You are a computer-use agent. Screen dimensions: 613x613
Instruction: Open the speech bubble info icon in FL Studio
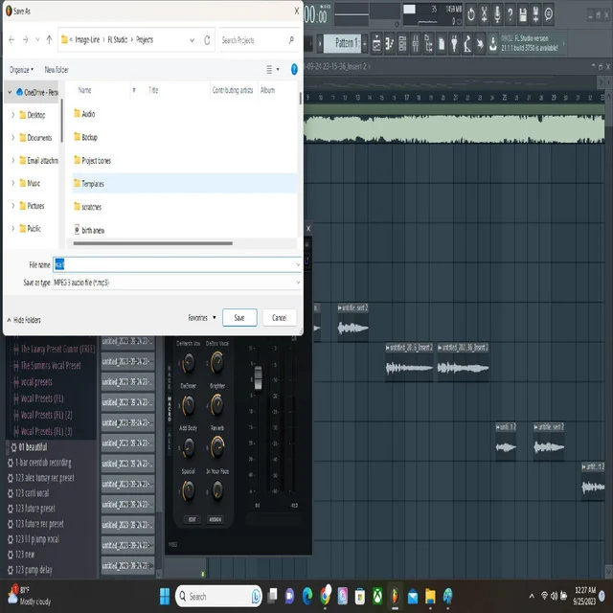[549, 14]
